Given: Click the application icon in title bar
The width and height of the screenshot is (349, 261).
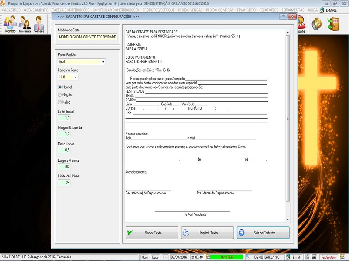Looking at the screenshot, I should point(3,3).
